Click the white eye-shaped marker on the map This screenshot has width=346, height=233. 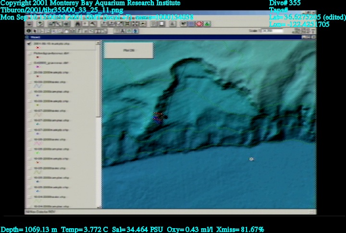(x=251, y=159)
